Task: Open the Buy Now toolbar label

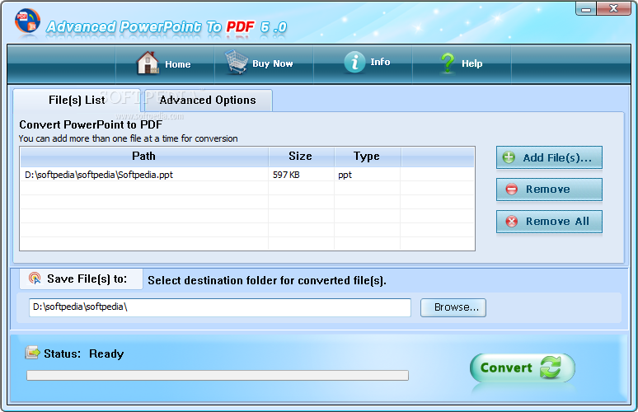Action: click(x=273, y=63)
